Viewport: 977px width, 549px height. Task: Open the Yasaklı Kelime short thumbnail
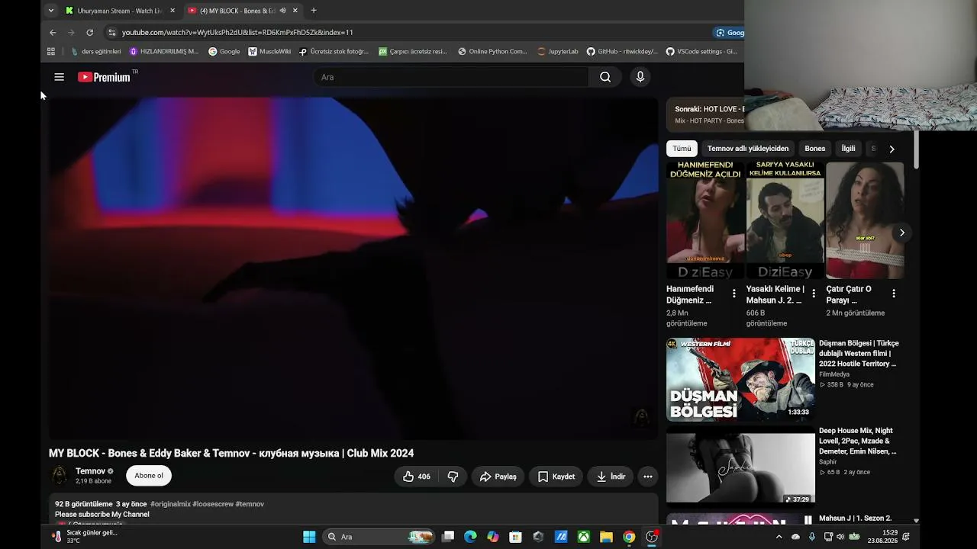pyautogui.click(x=785, y=220)
